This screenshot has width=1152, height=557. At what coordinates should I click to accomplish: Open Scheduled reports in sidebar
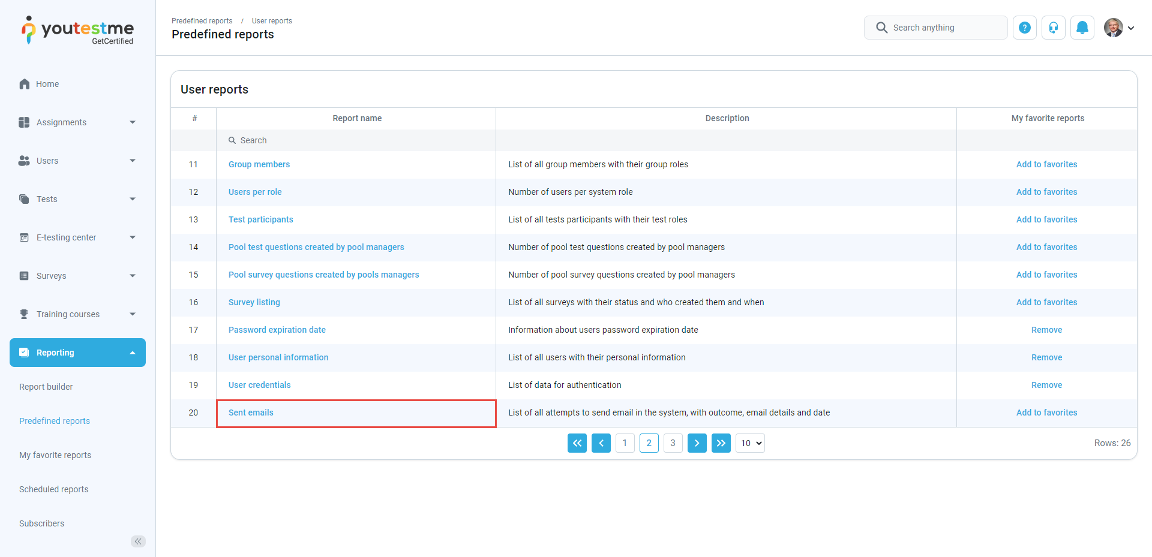click(54, 489)
